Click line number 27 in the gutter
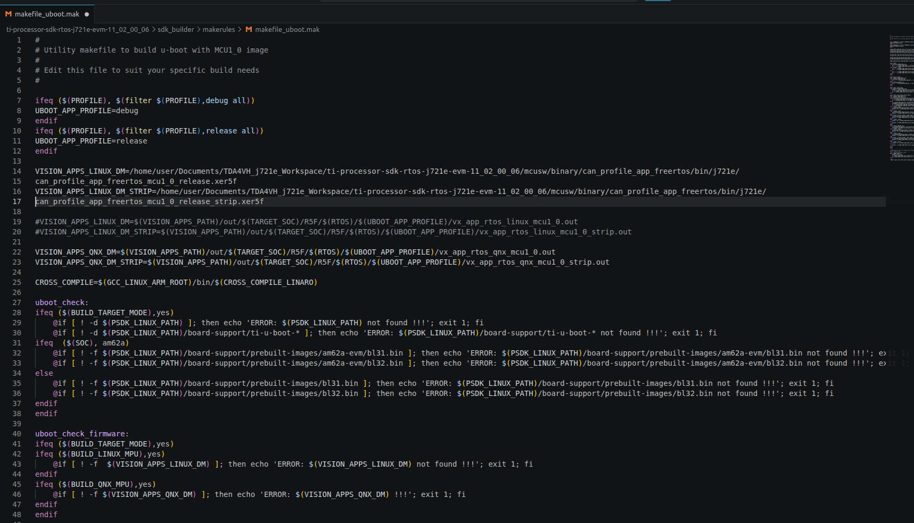 tap(17, 303)
